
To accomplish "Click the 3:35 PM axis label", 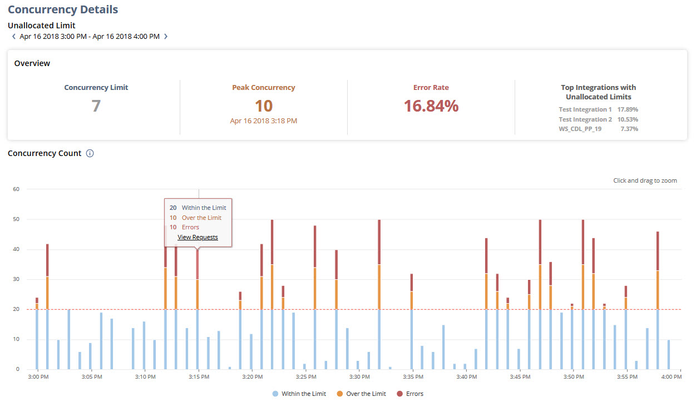I will [413, 377].
